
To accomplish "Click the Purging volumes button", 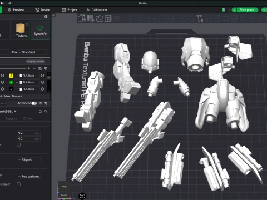I will (x=36, y=62).
